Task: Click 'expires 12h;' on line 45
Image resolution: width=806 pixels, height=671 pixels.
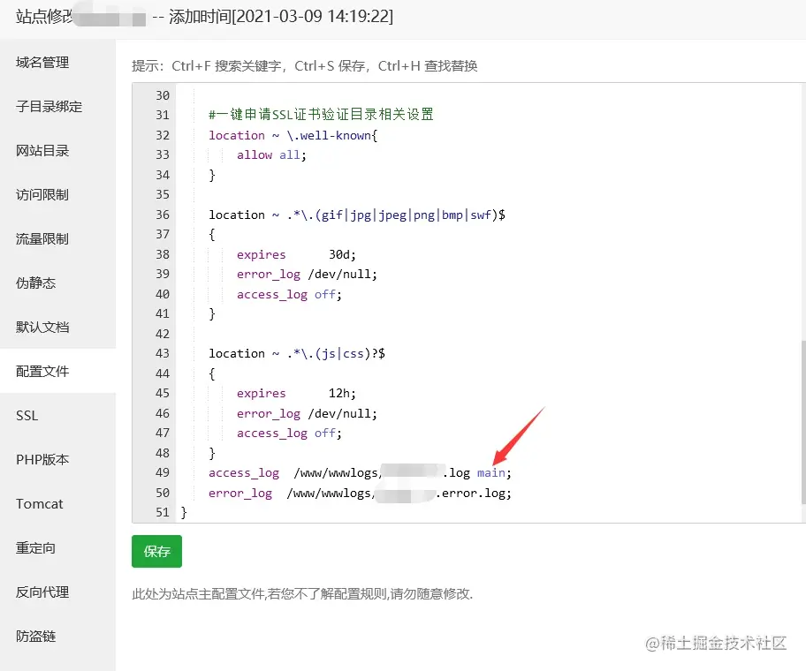Action: 296,394
